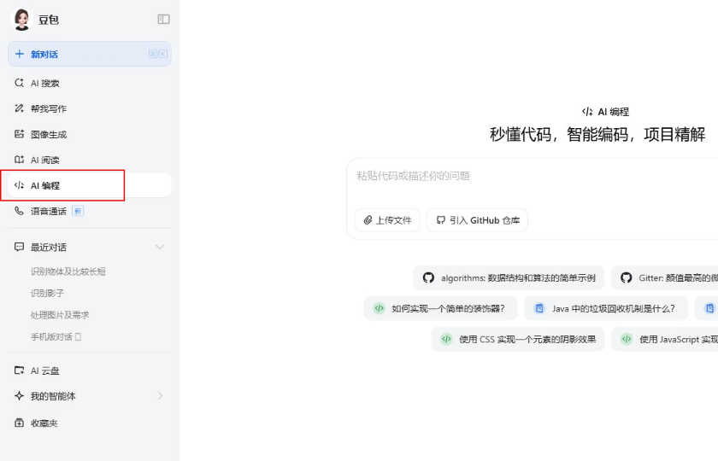Open the 收藏夹 favorites icon

click(20, 423)
